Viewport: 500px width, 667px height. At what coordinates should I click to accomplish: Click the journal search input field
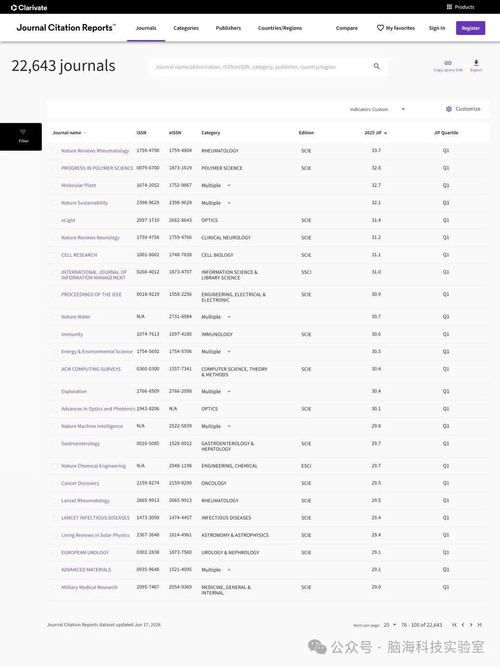pyautogui.click(x=260, y=67)
